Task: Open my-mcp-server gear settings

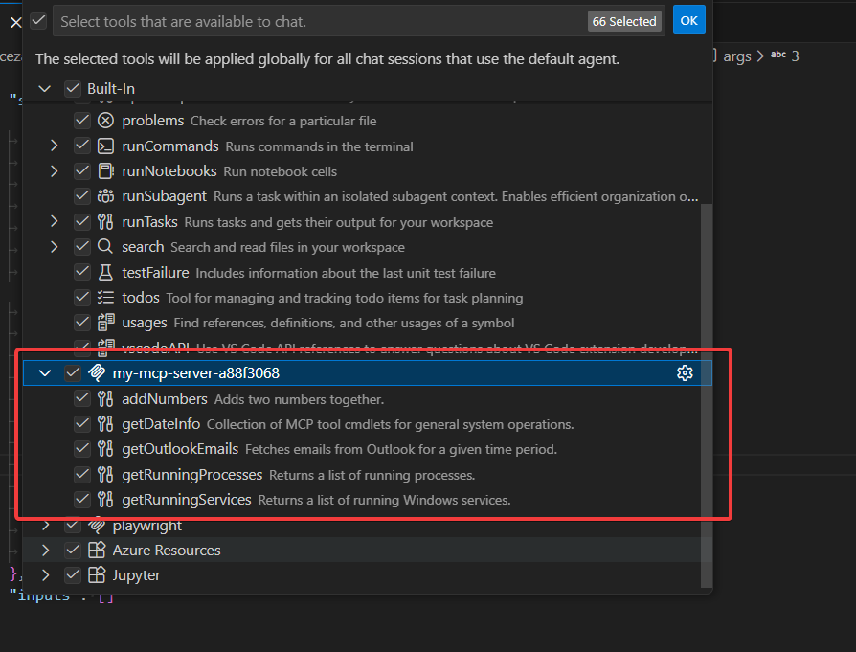Action: [x=685, y=373]
